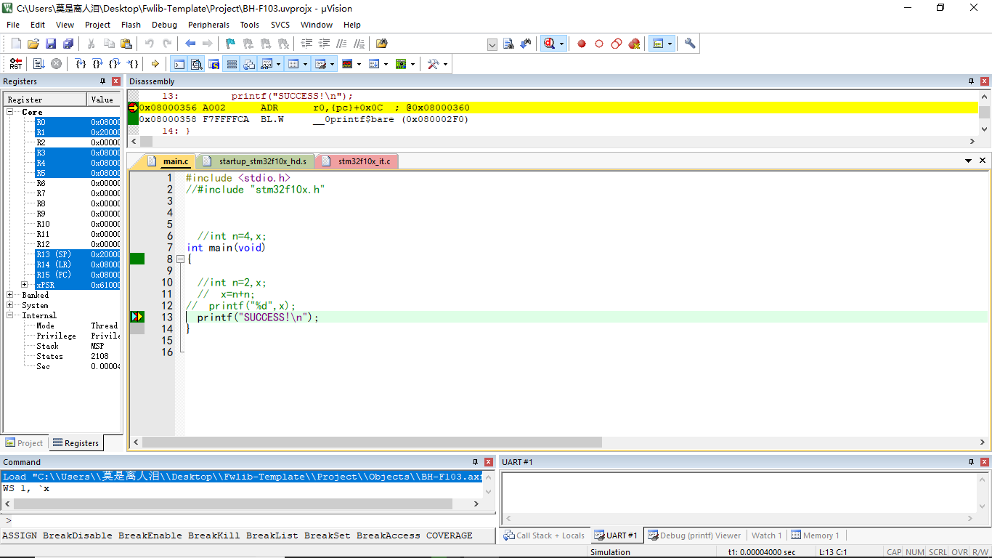Viewport: 992px width, 558px height.
Task: Click the Run program icon
Action: pyautogui.click(x=39, y=64)
